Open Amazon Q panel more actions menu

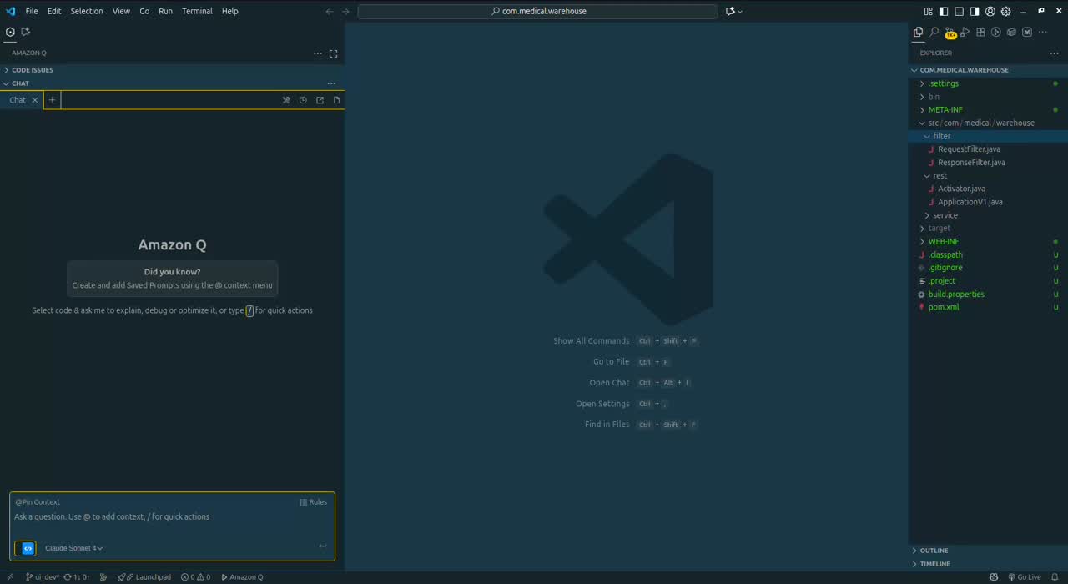(x=318, y=53)
